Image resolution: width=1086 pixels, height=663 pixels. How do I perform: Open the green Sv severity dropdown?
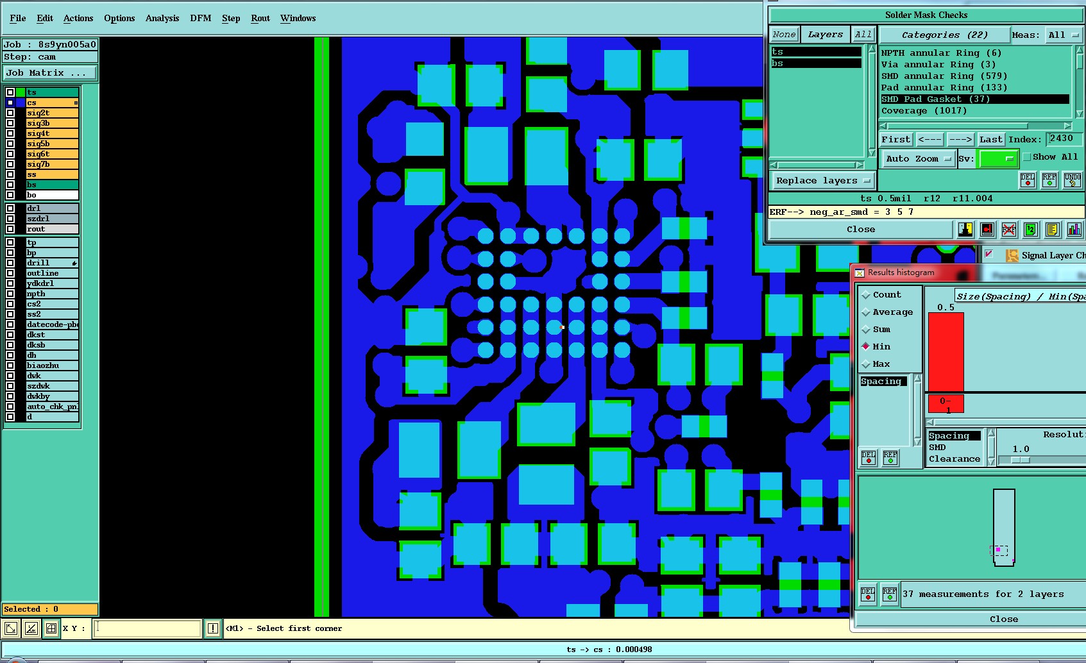click(x=998, y=159)
